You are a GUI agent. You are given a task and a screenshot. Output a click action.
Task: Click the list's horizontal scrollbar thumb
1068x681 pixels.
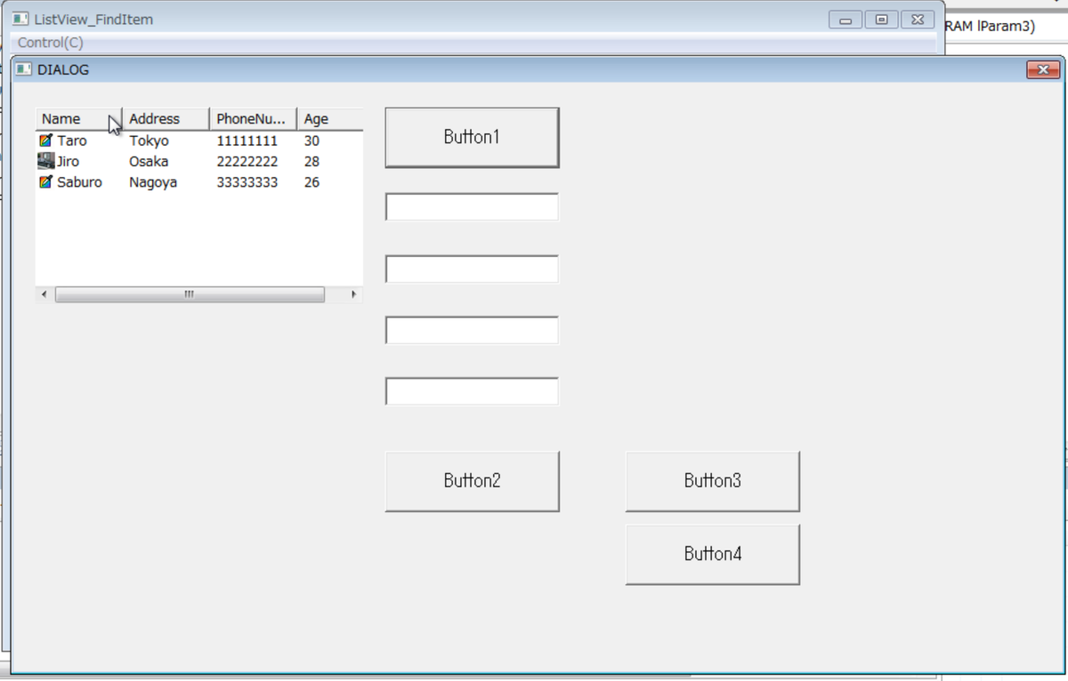[x=190, y=294]
